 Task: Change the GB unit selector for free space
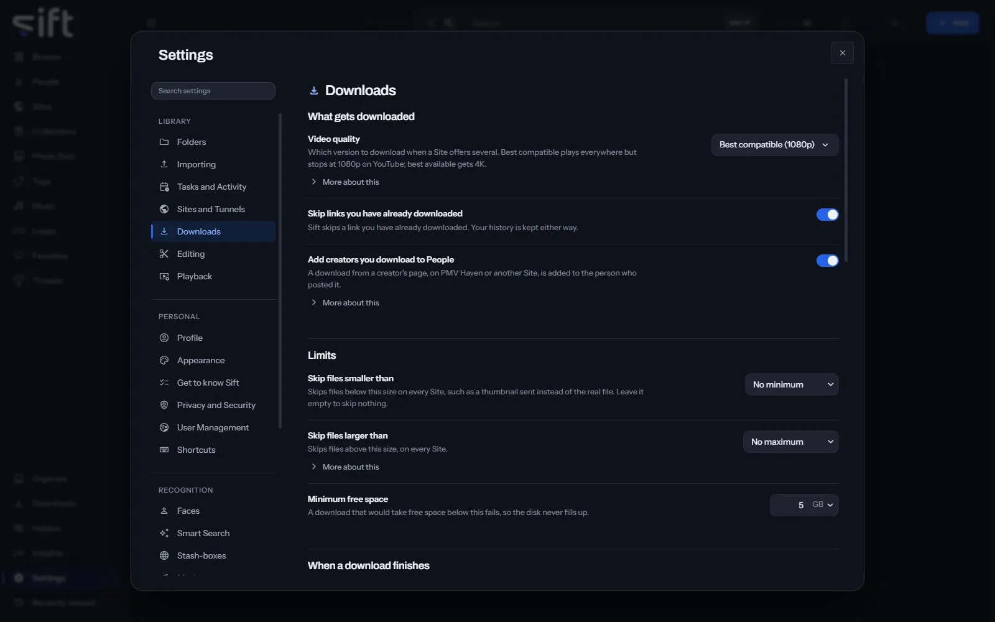point(823,504)
